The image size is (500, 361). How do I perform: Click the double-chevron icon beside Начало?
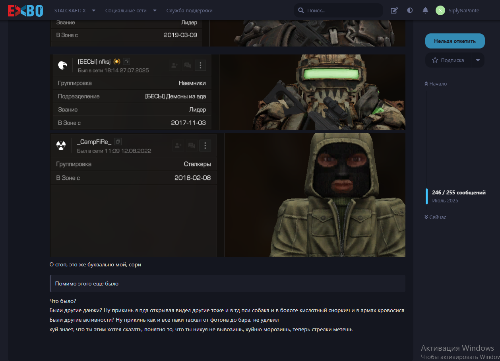click(426, 84)
